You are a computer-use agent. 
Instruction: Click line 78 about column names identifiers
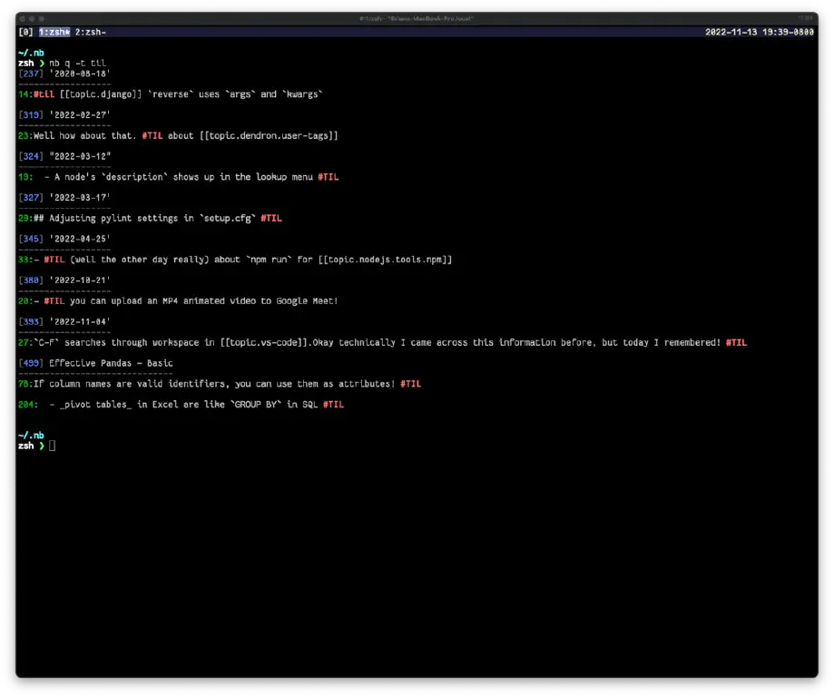point(220,384)
